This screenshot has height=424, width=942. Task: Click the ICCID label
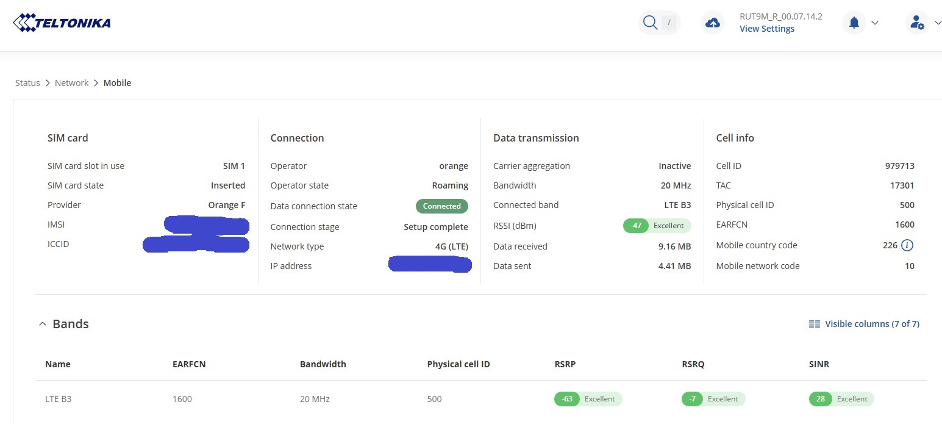coord(59,244)
